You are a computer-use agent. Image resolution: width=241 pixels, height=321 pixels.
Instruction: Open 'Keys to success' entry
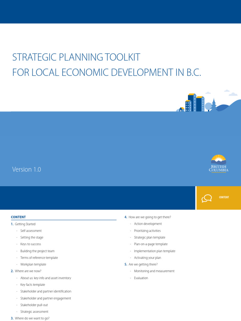30,244
